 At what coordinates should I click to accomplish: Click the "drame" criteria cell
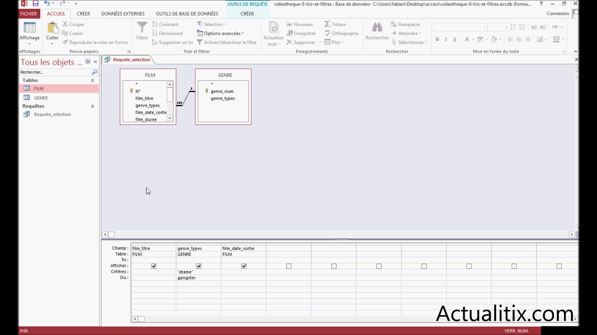click(x=198, y=272)
